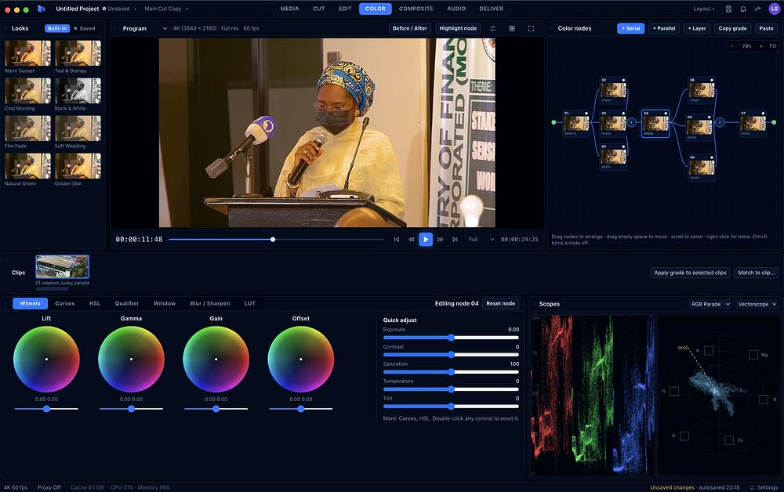Click the app logo icon
The height and width of the screenshot is (492, 784).
pyautogui.click(x=42, y=9)
